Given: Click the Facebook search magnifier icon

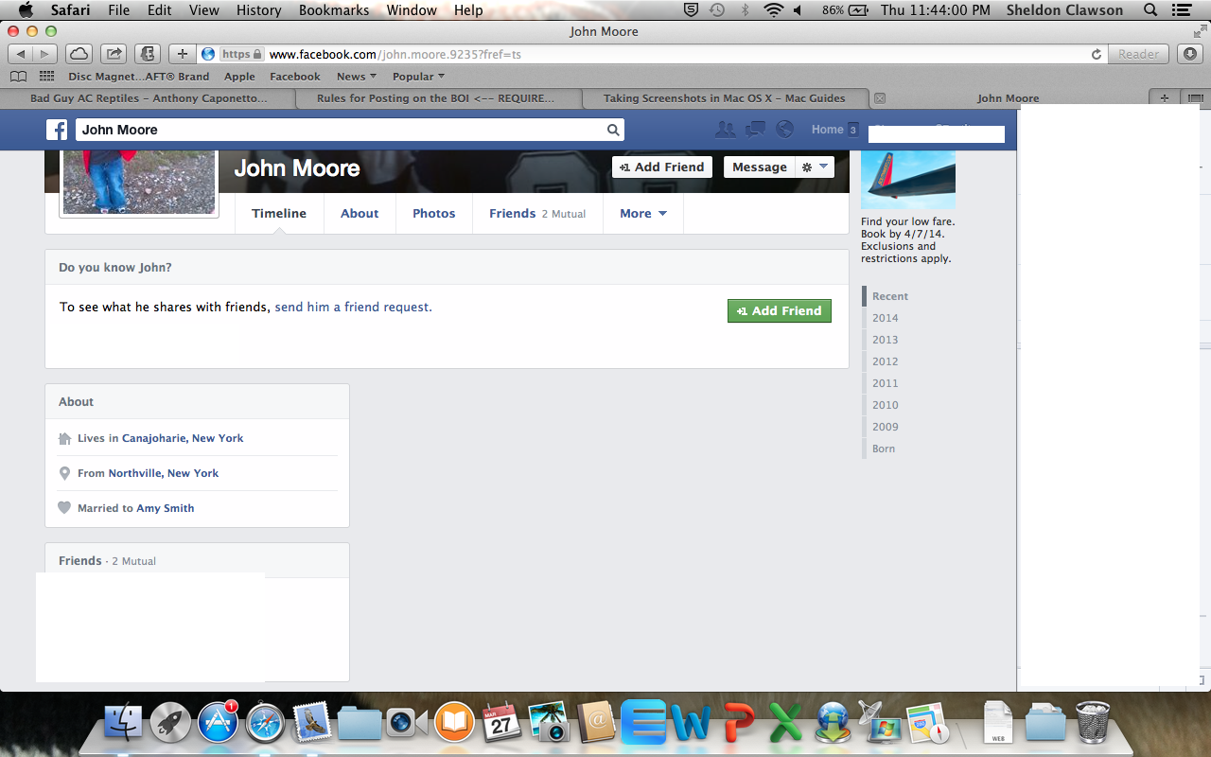Looking at the screenshot, I should point(613,130).
